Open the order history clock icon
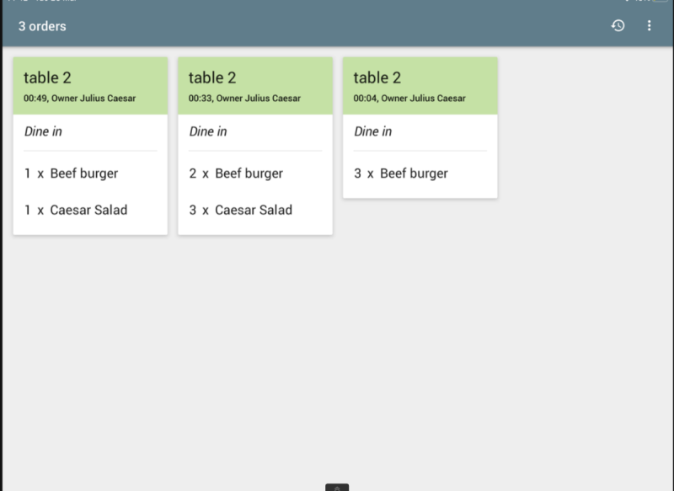This screenshot has width=674, height=491. click(618, 26)
